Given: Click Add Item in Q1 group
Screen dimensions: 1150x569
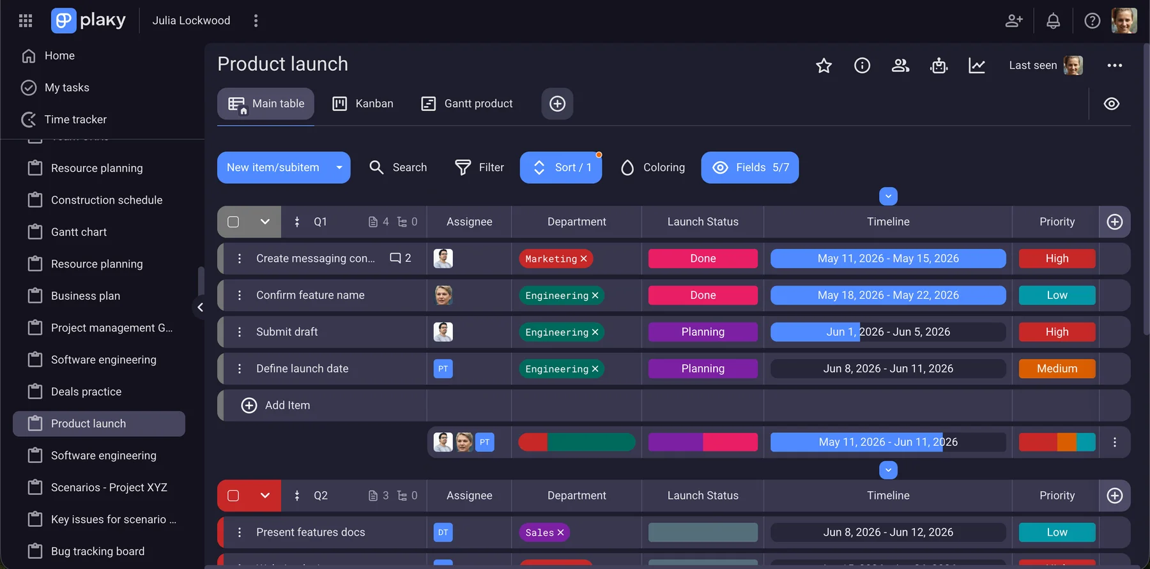Looking at the screenshot, I should pyautogui.click(x=276, y=406).
